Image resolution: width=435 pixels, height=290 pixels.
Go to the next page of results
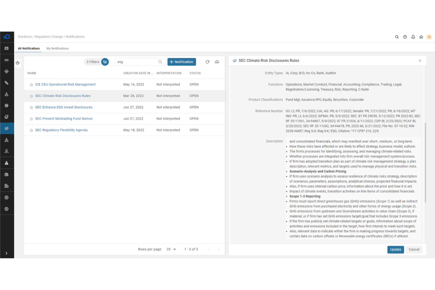(x=219, y=249)
